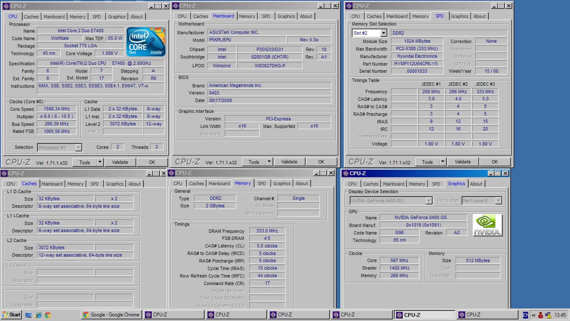Open the Tools dropdown arrow in the CPU tab window
570x321 pixels.
click(x=100, y=162)
